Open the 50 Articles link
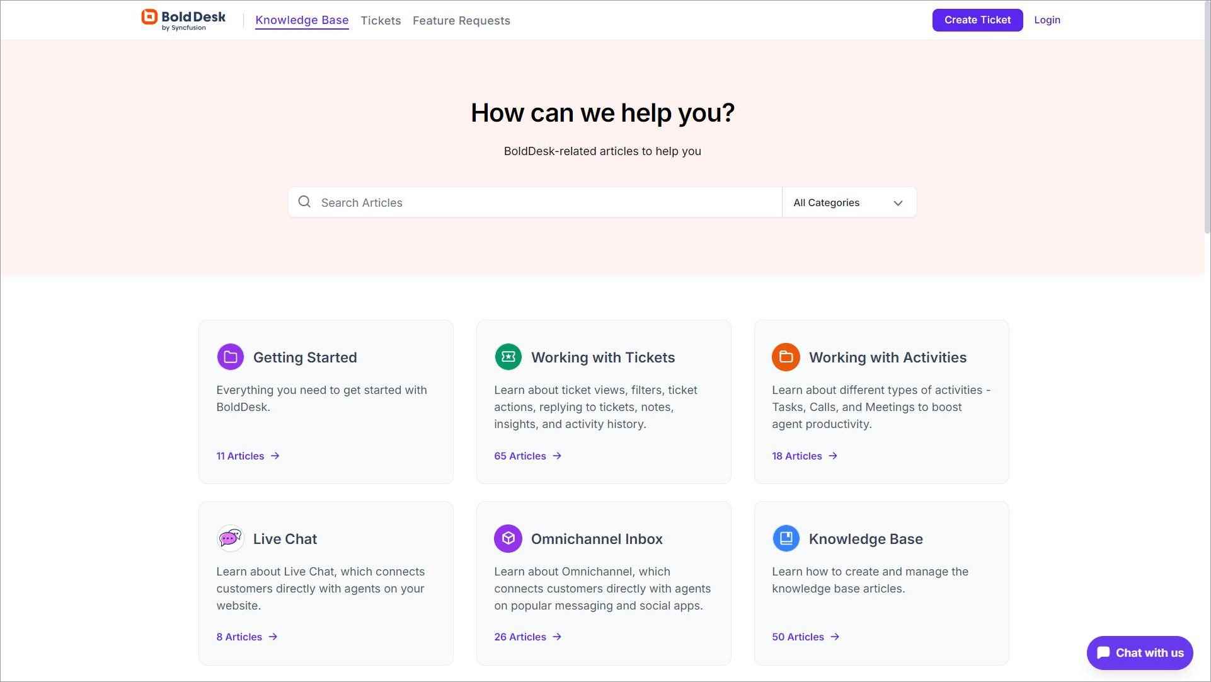The height and width of the screenshot is (682, 1211). coord(805,637)
